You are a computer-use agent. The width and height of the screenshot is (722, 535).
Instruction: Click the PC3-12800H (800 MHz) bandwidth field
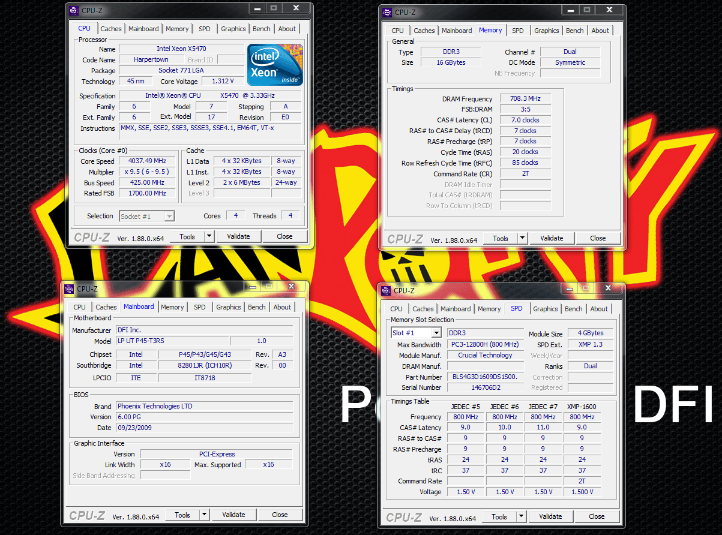pyautogui.click(x=486, y=344)
